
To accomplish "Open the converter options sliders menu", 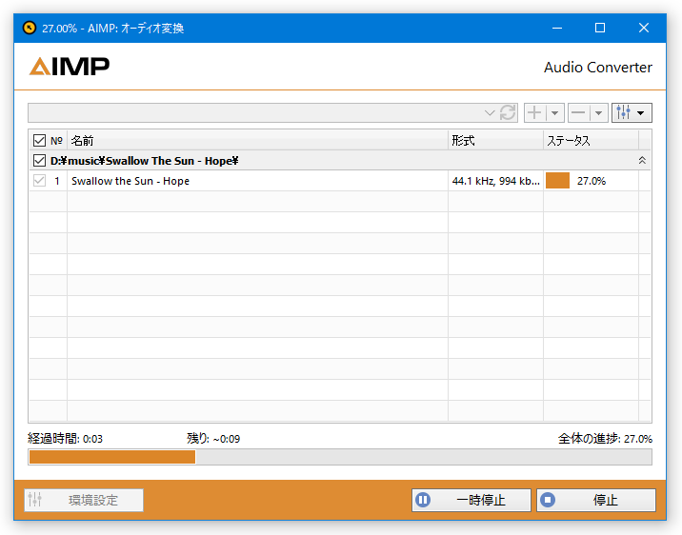I will [x=632, y=113].
